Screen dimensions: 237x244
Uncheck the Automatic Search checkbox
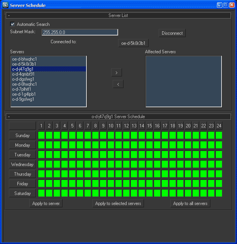12,24
